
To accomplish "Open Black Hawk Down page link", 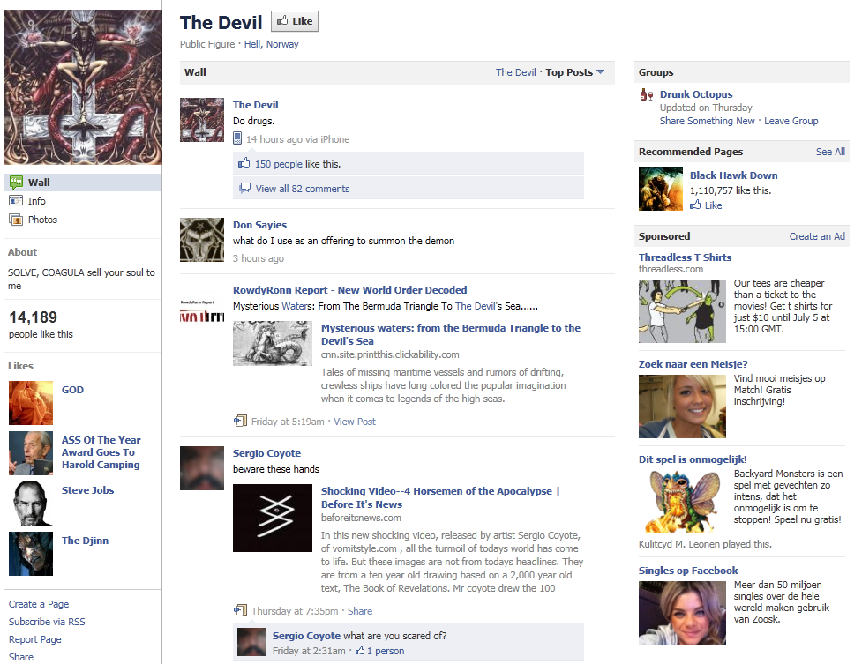I will tap(733, 175).
